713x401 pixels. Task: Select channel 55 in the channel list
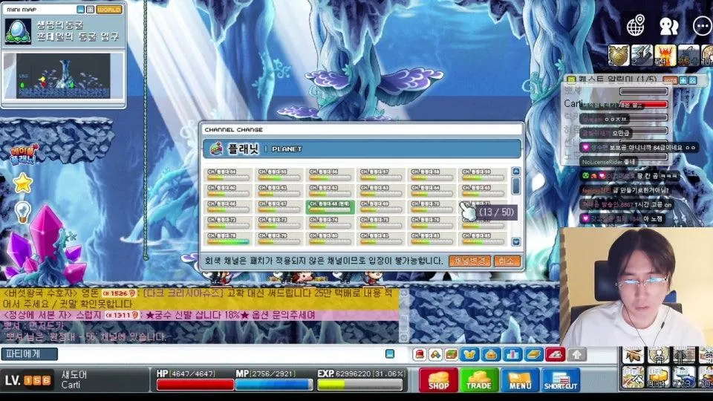click(280, 175)
